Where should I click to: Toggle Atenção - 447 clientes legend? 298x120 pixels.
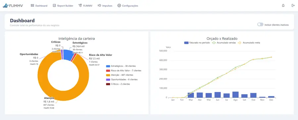pos(119,75)
